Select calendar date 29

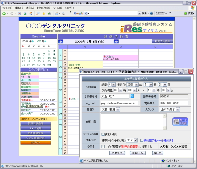click(49, 65)
